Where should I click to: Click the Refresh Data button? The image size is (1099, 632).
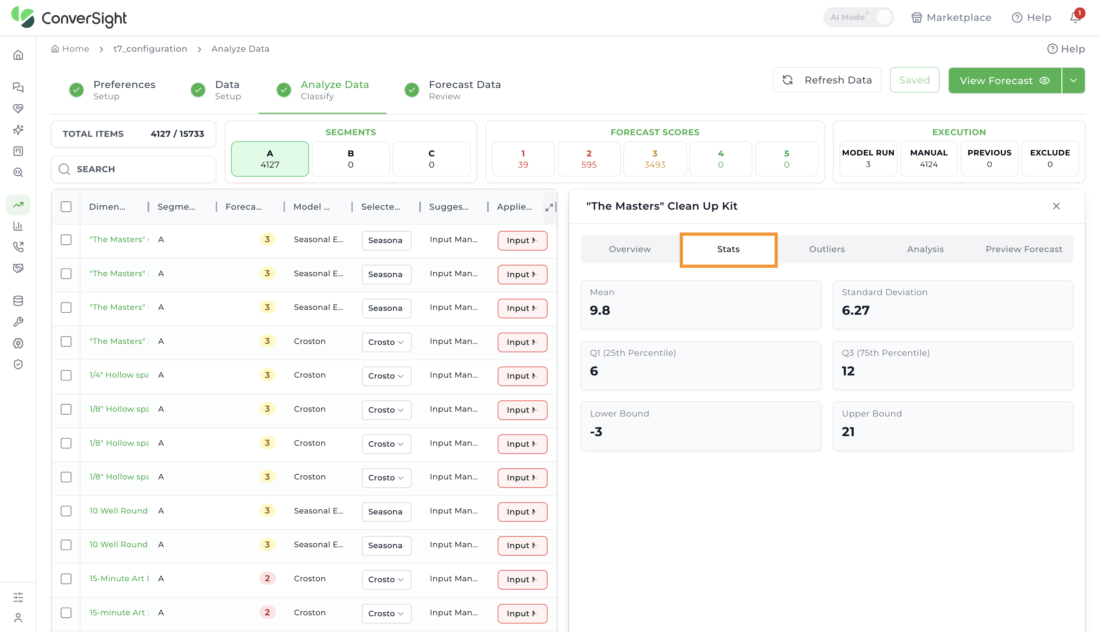coord(827,80)
